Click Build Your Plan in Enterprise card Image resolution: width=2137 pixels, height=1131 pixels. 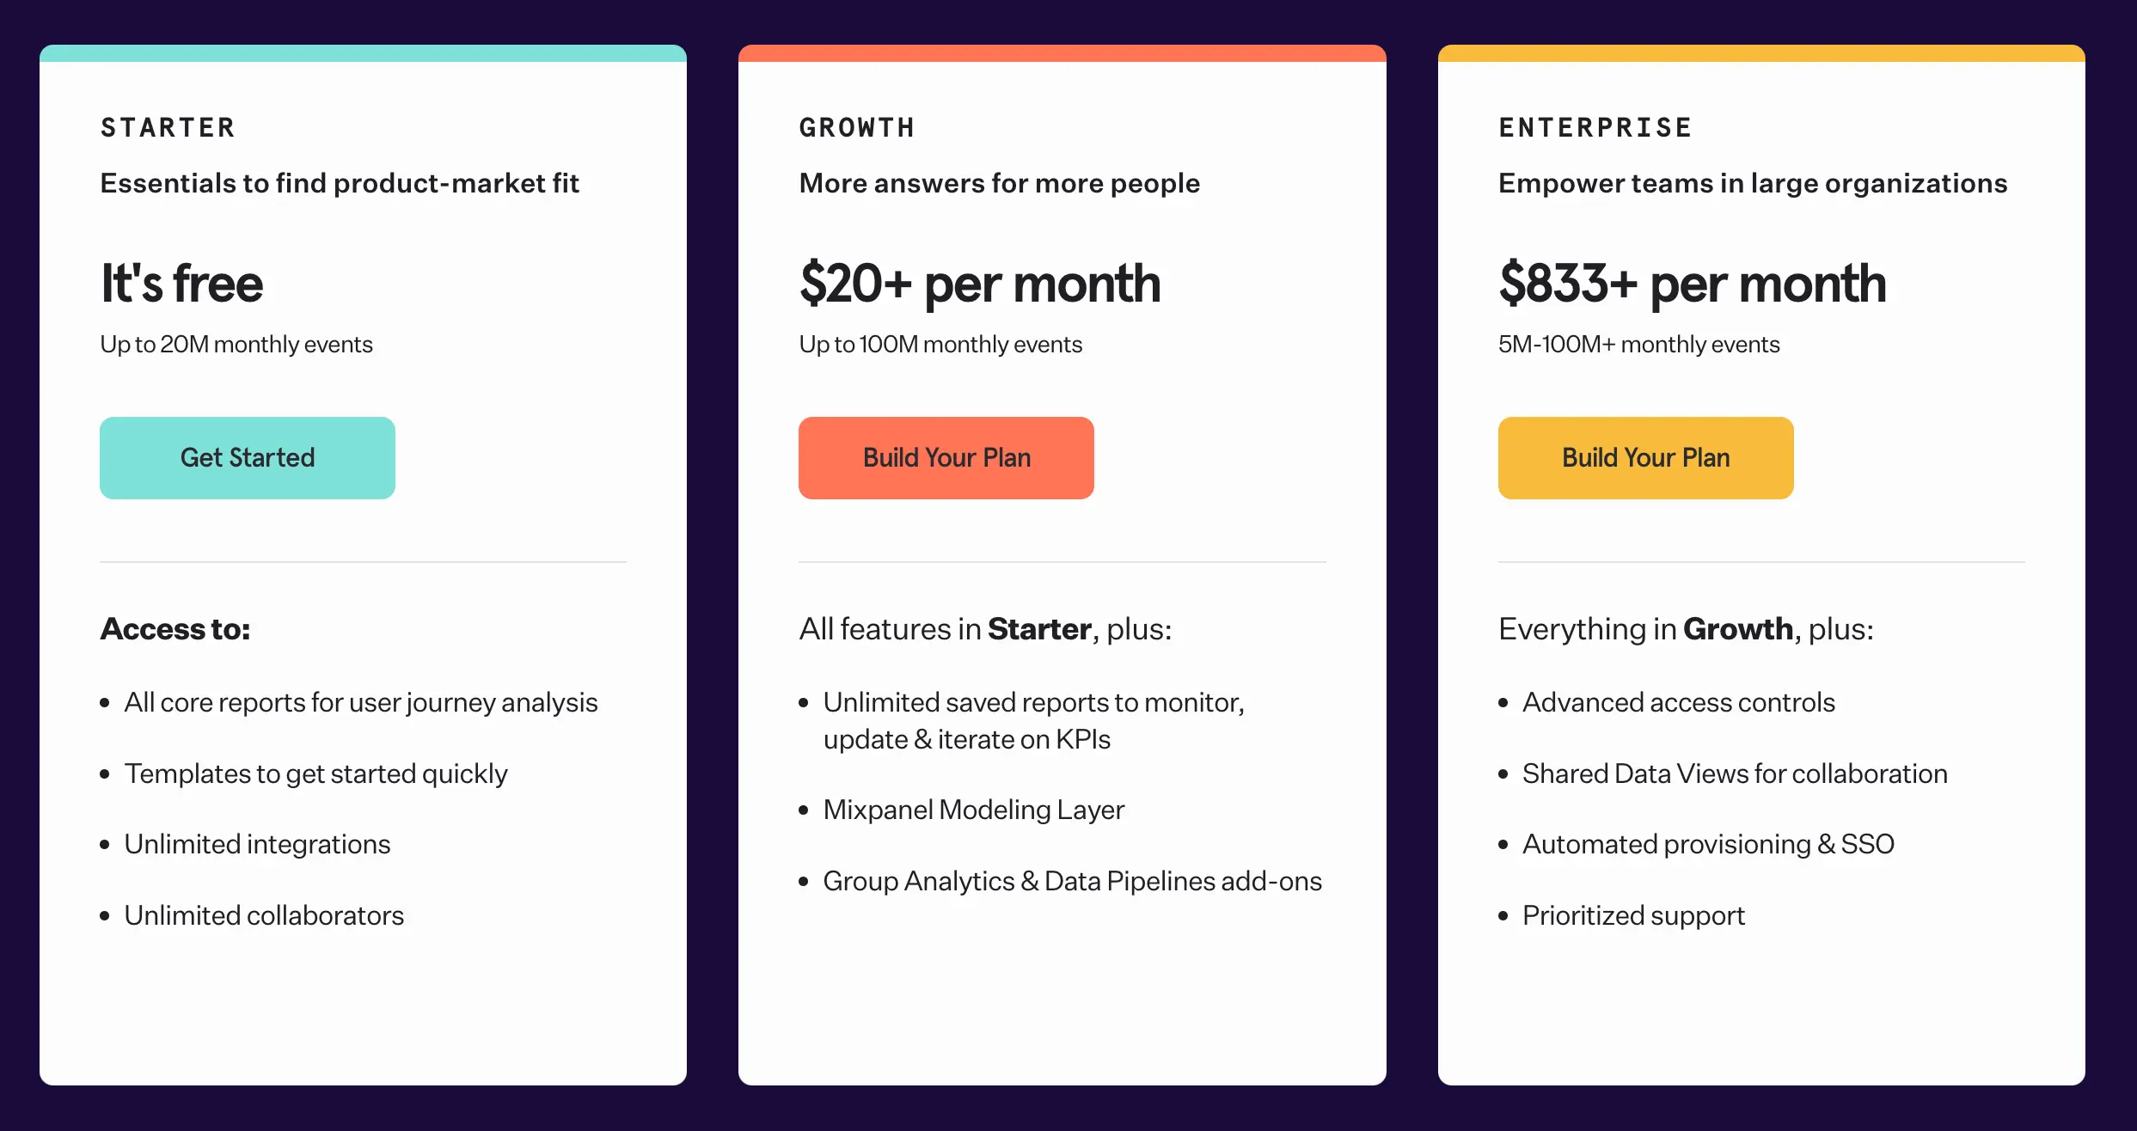click(x=1645, y=458)
